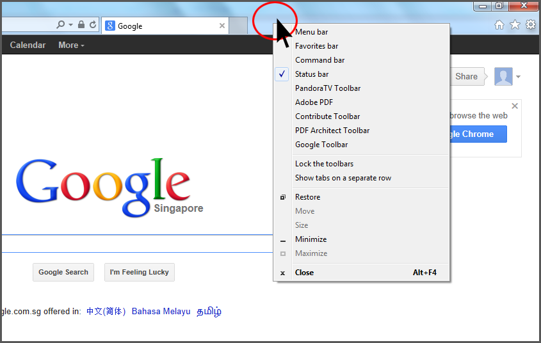Select Show tabs on a separate row
The image size is (541, 343).
click(362, 178)
